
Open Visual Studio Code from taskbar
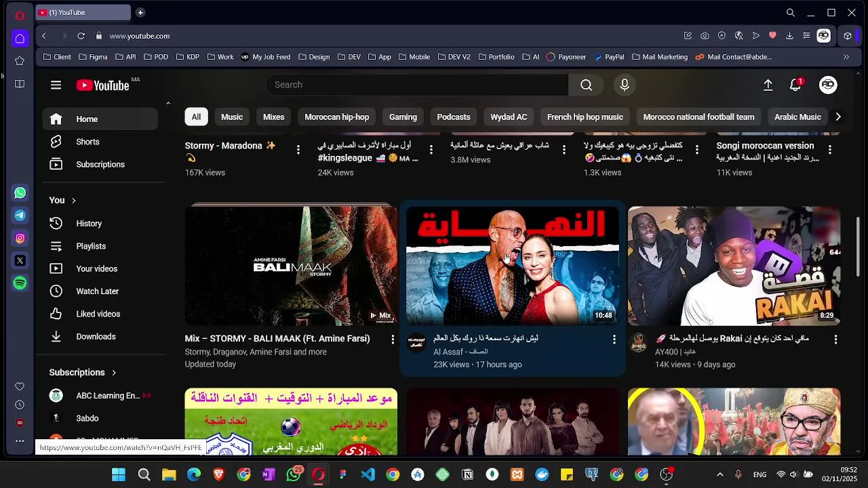click(368, 474)
